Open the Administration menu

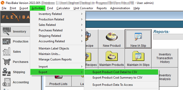coord(120,8)
